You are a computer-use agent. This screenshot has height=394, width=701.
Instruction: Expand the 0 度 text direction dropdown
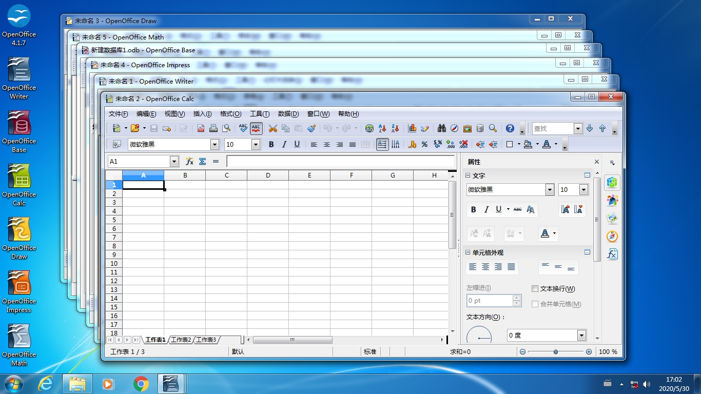pyautogui.click(x=581, y=336)
